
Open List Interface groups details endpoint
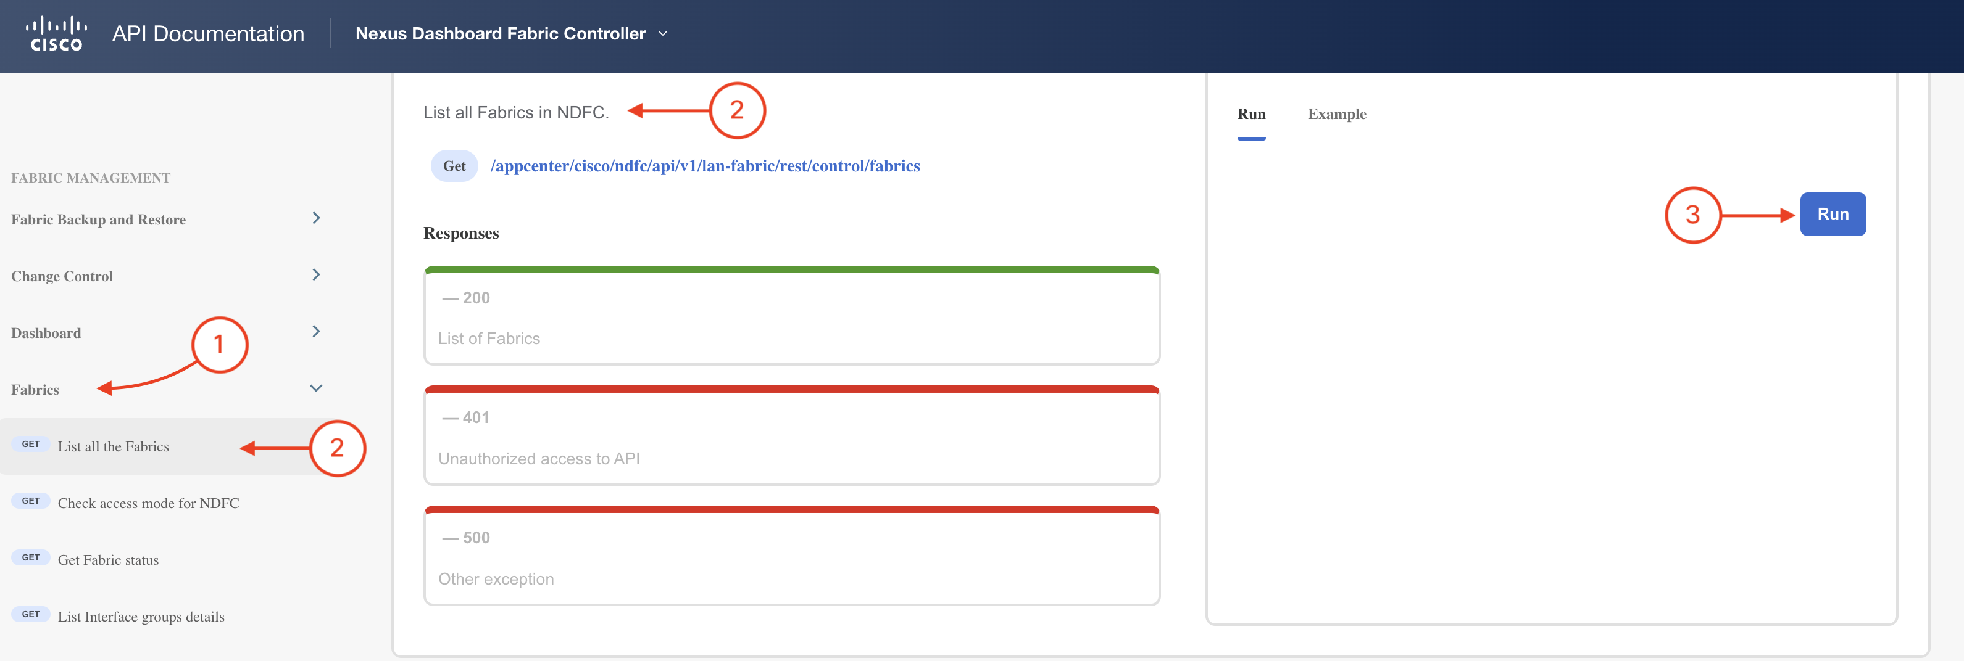(141, 617)
